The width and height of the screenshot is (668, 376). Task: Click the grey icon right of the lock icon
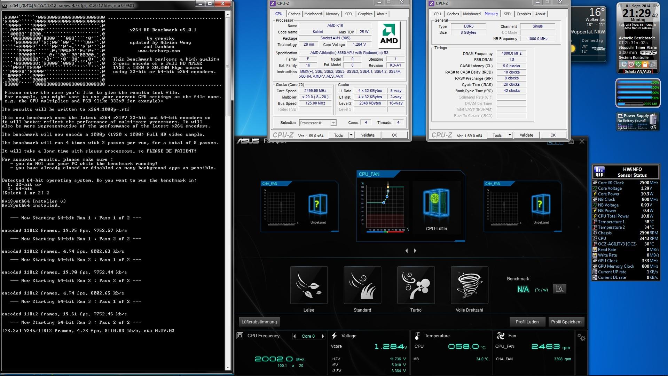click(652, 64)
